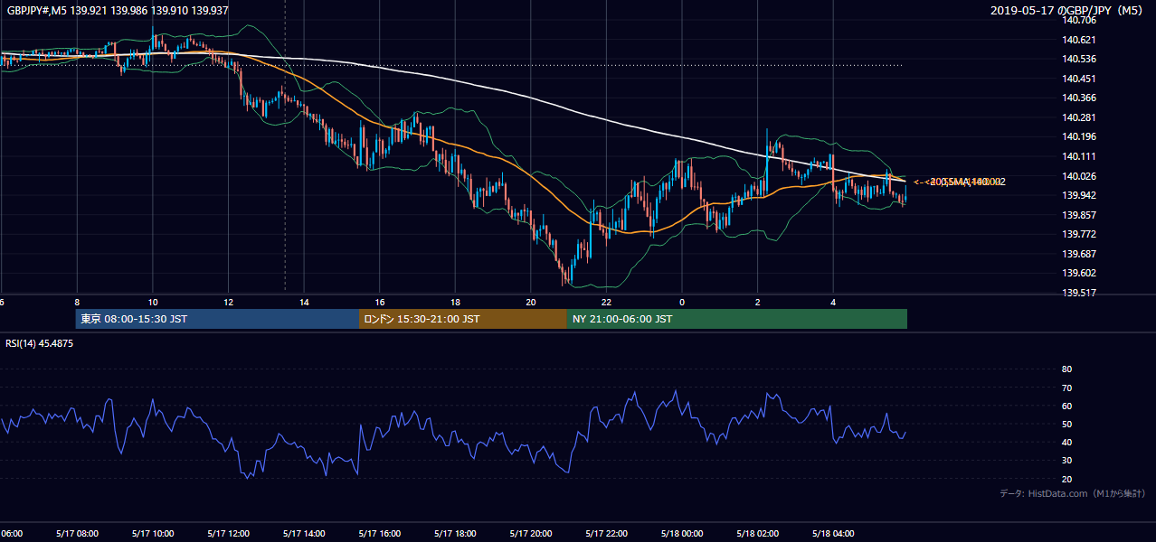Click price axis label 140.536
The image size is (1156, 542).
click(1078, 59)
